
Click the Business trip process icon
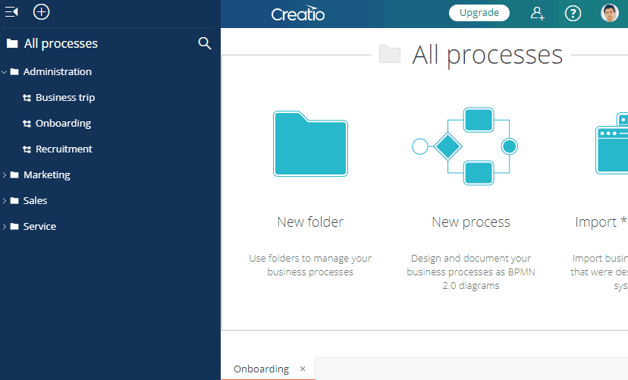click(27, 98)
